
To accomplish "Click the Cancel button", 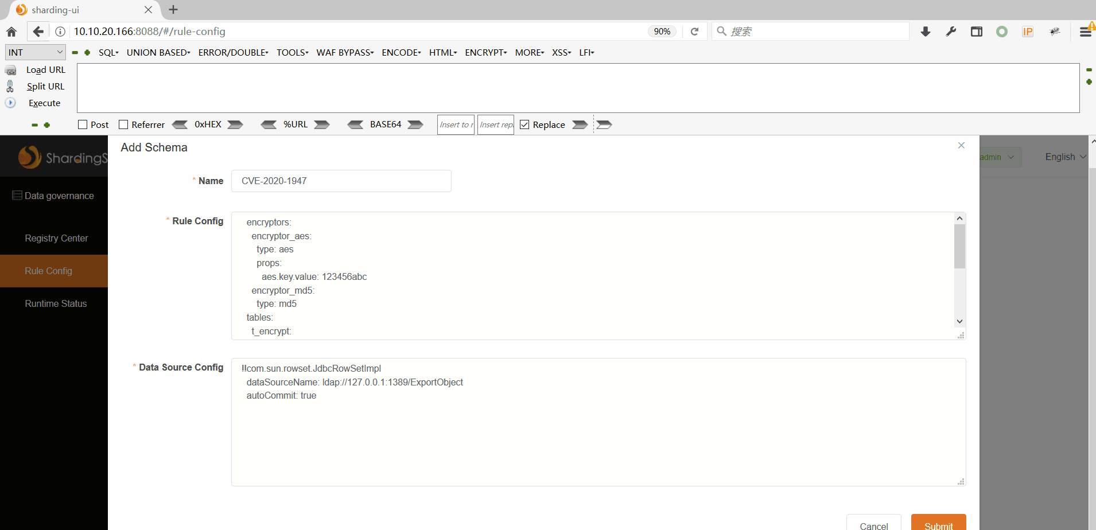I will (873, 523).
